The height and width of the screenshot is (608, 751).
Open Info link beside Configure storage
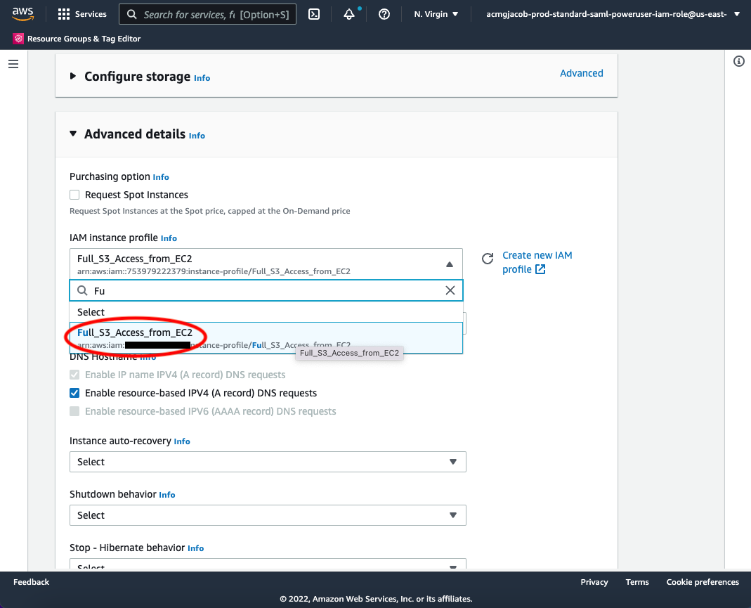pyautogui.click(x=202, y=78)
